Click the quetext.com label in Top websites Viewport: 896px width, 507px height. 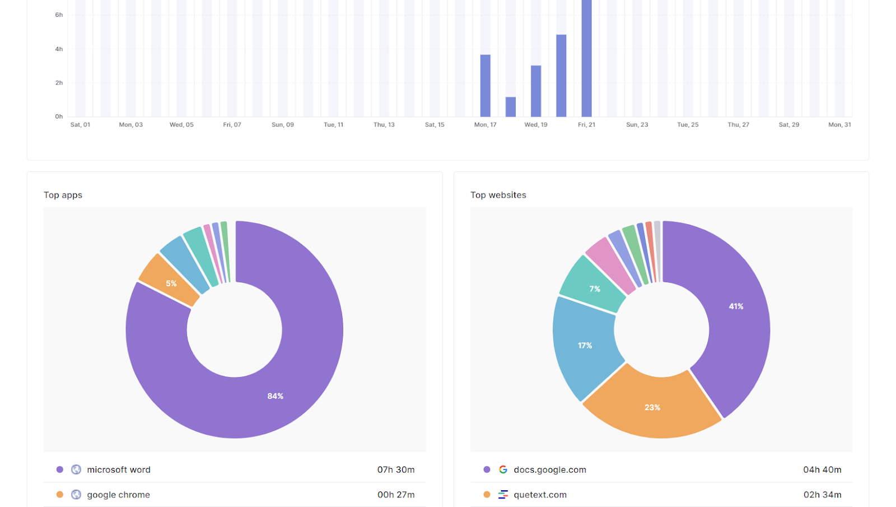[540, 495]
